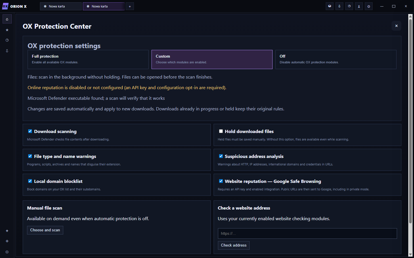Click the "Files: scan in the background" status line
The height and width of the screenshot is (258, 414).
click(120, 77)
